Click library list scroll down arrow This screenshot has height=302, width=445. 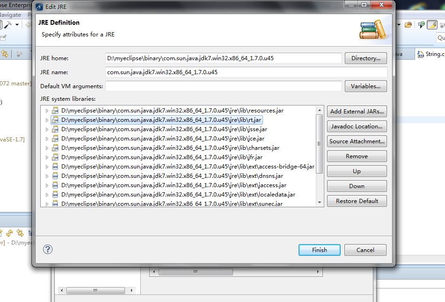320,203
